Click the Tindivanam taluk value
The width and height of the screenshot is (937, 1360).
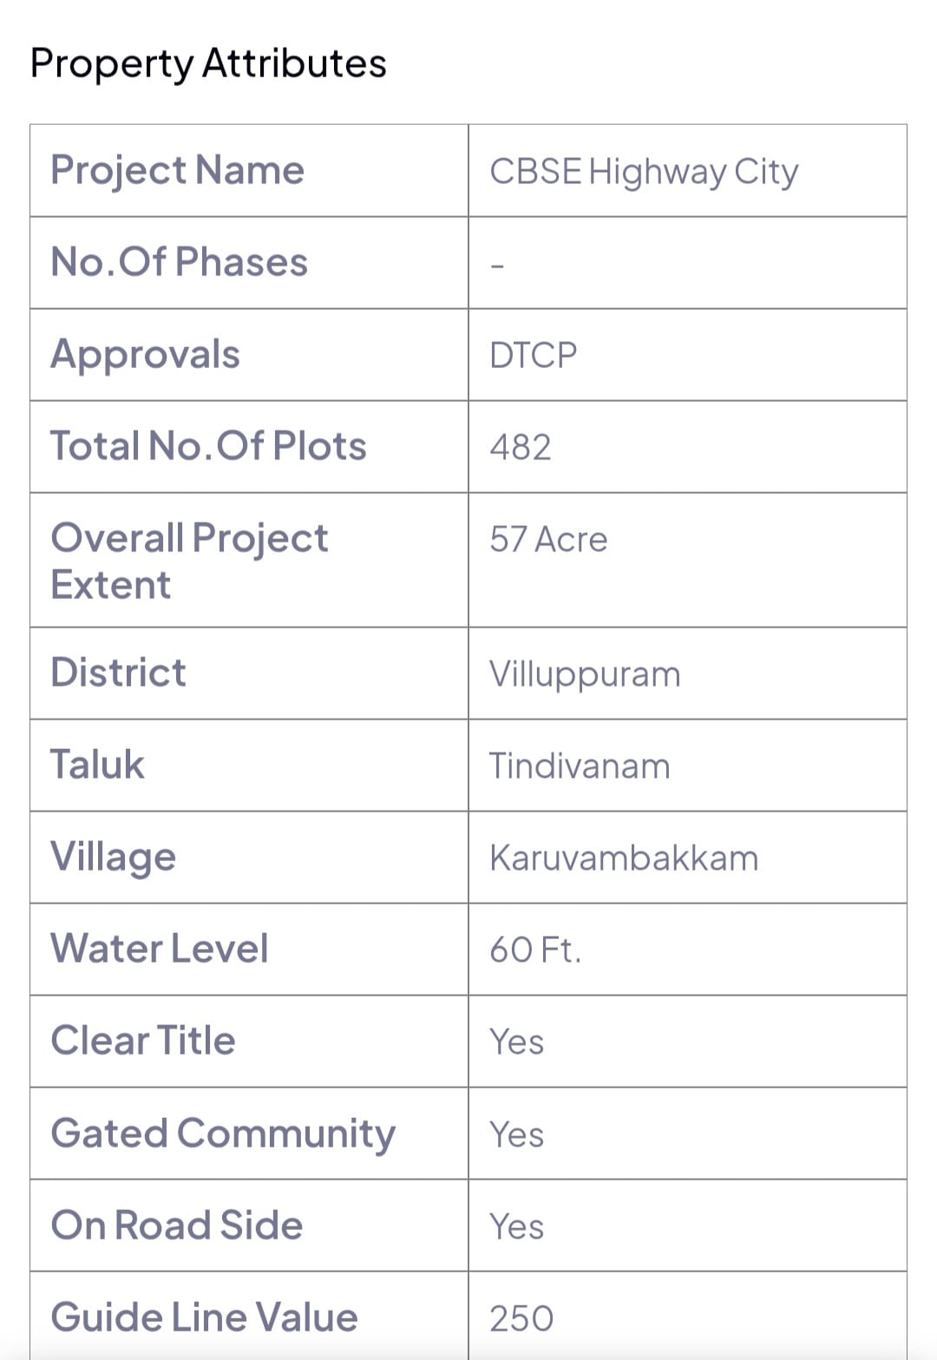click(x=580, y=766)
